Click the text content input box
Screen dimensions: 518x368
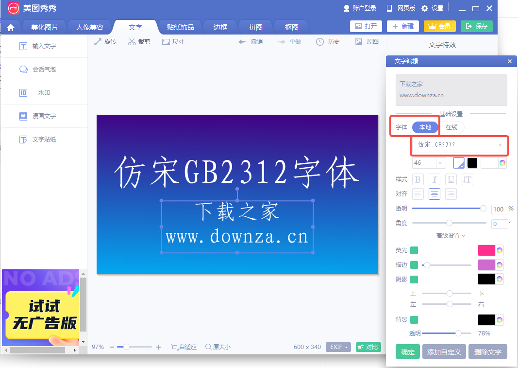pos(451,90)
